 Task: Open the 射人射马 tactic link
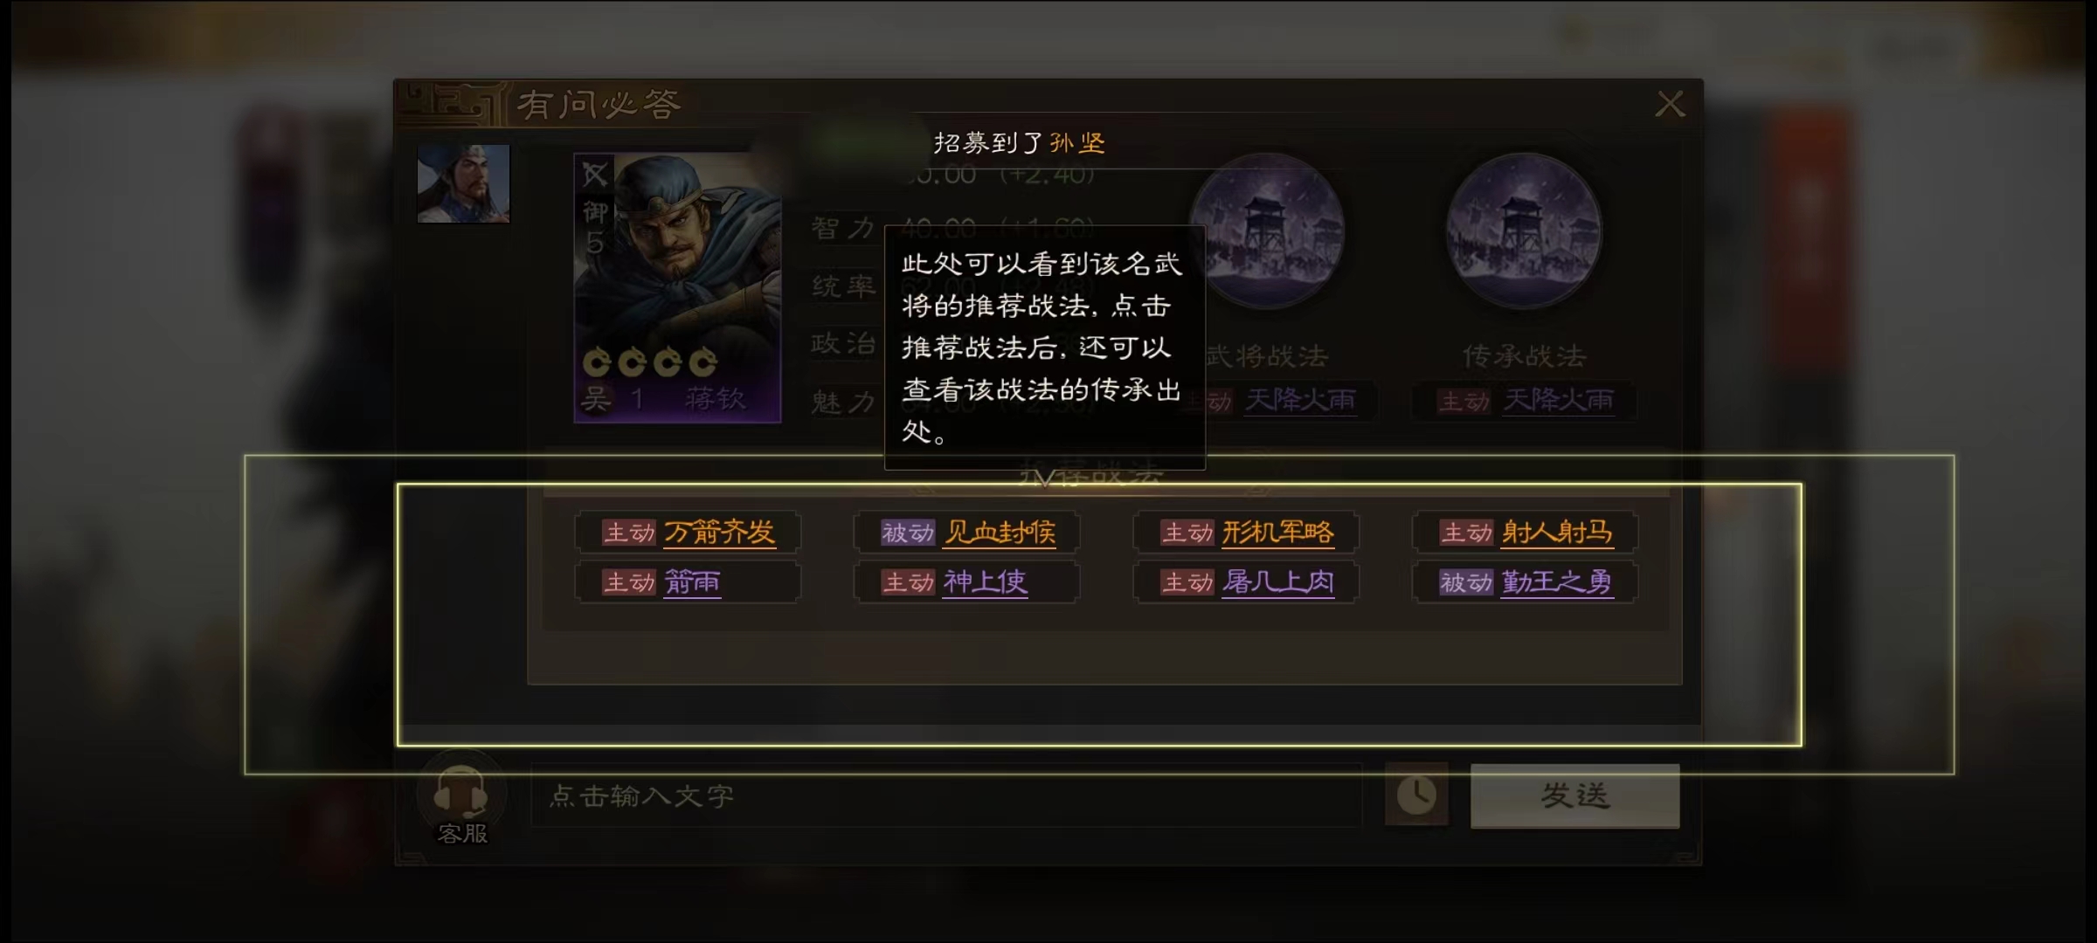coord(1557,532)
